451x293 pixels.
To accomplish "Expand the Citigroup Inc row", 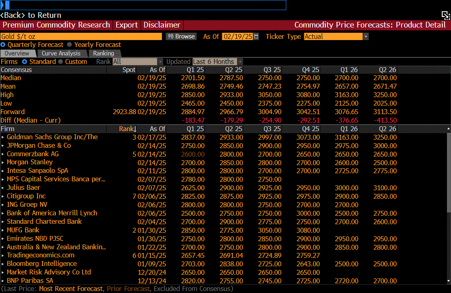I will point(2,196).
